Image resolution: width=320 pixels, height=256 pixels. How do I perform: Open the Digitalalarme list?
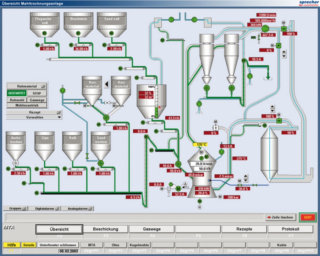tap(47, 208)
